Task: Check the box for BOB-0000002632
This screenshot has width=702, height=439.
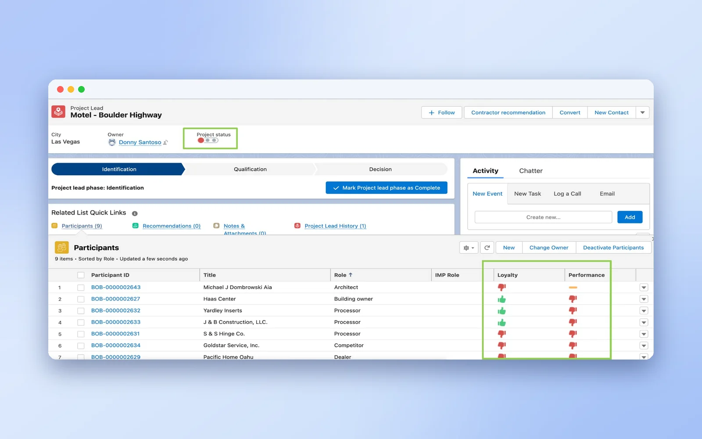Action: [x=81, y=311]
